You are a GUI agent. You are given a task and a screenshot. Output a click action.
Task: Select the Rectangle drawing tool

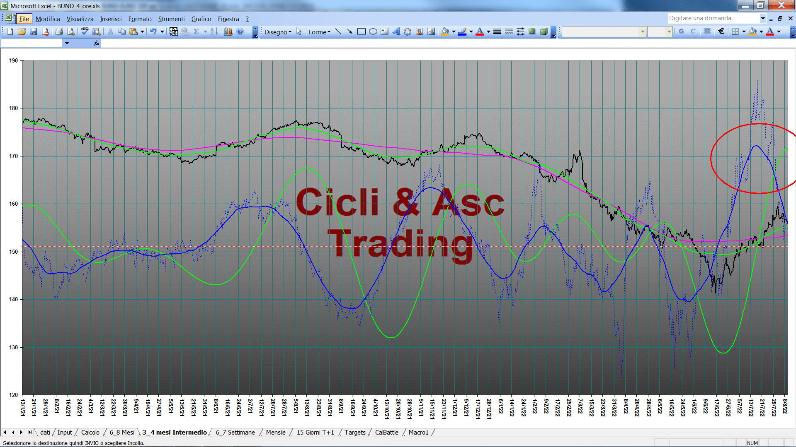click(x=361, y=31)
